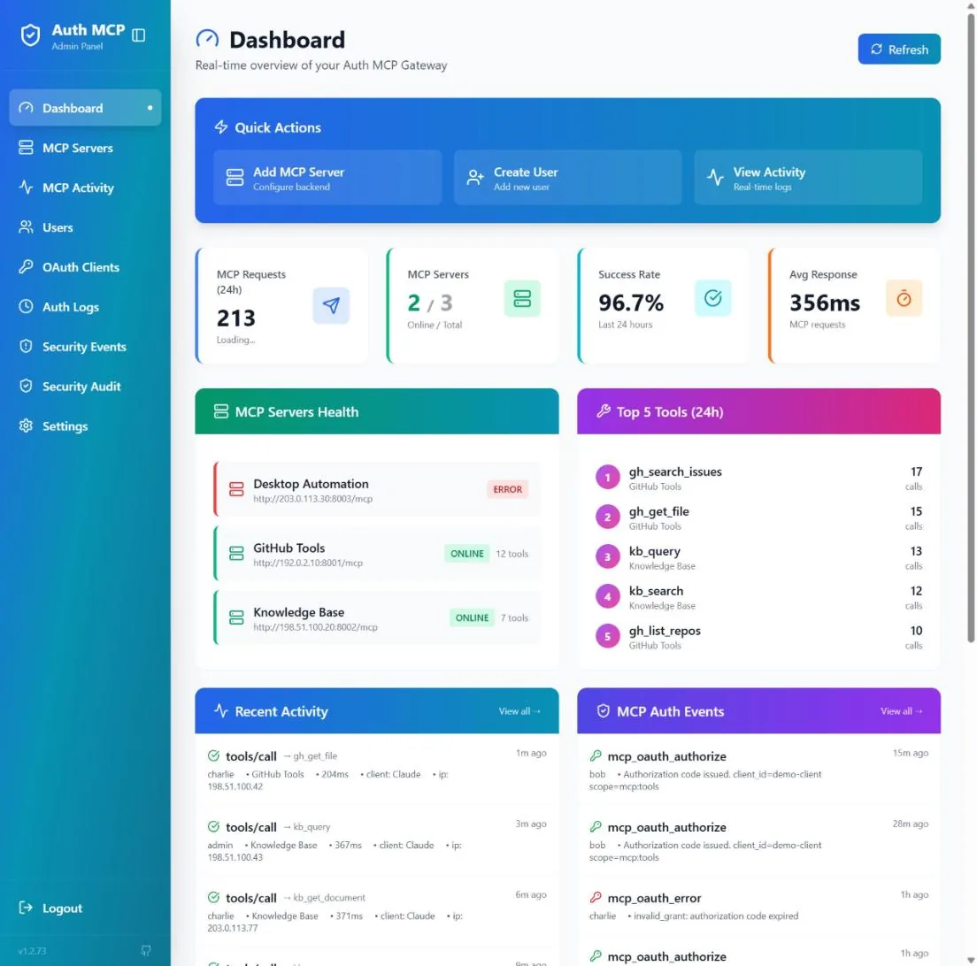
Task: Click the vertical page scrollbar
Action: [970, 330]
